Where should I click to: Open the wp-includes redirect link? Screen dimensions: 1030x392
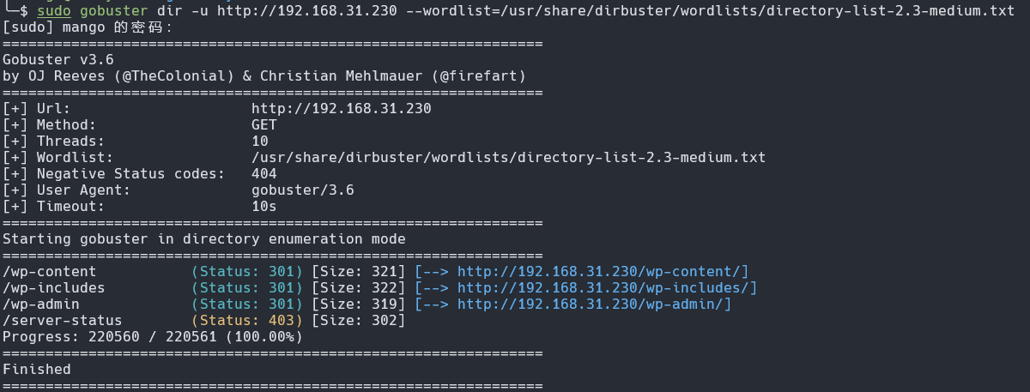(x=607, y=288)
